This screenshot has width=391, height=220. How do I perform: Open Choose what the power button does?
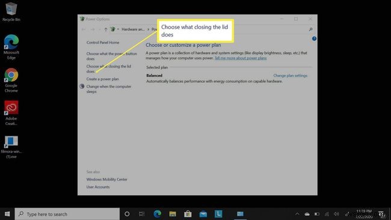[x=111, y=56]
